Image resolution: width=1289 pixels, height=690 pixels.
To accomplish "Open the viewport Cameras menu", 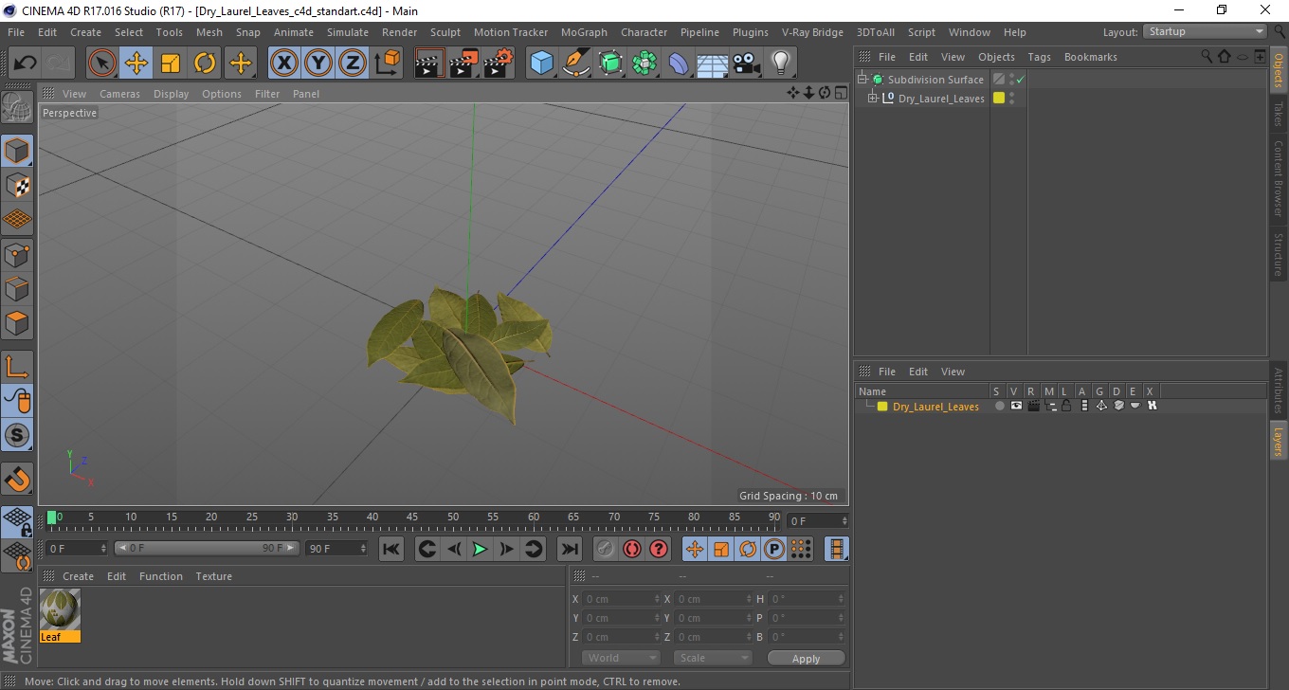I will pyautogui.click(x=119, y=94).
